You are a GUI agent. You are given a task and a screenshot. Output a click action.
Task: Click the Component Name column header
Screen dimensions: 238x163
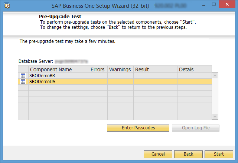tap(59, 69)
